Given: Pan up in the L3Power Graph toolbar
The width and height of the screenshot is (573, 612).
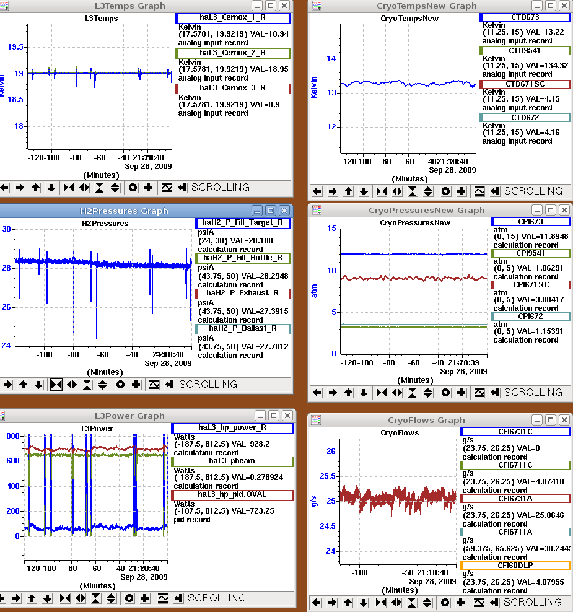Looking at the screenshot, I should coord(32,598).
